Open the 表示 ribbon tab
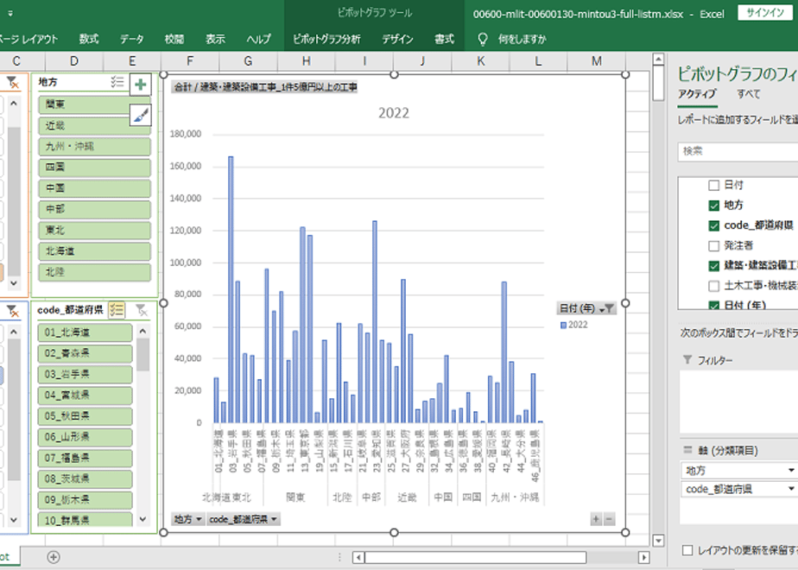798x570 pixels. [x=215, y=39]
